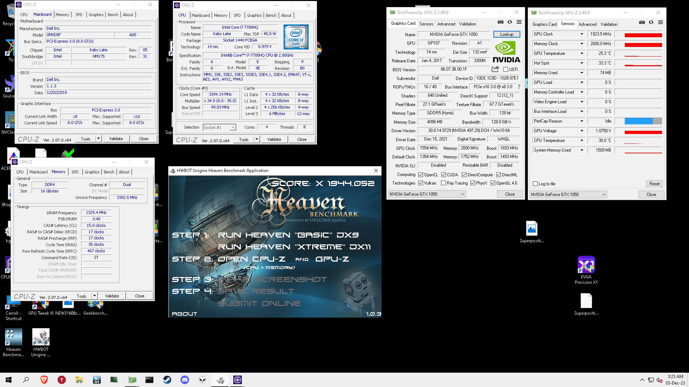
Task: Open the hamburger menu in GPU-Z Graphics Card window
Action: 519,22
